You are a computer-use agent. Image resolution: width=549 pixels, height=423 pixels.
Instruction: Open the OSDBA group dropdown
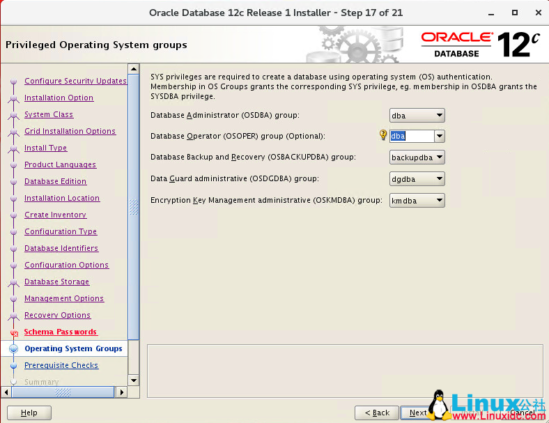pos(417,116)
